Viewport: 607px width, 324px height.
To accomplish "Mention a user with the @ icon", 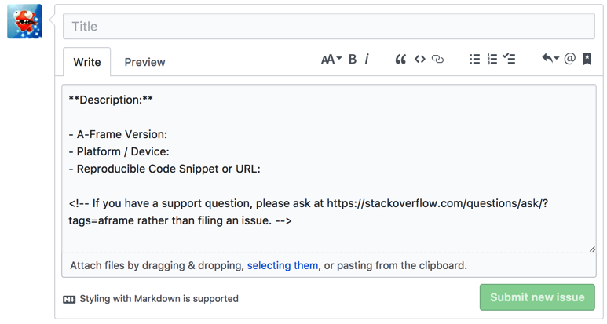I will point(570,59).
